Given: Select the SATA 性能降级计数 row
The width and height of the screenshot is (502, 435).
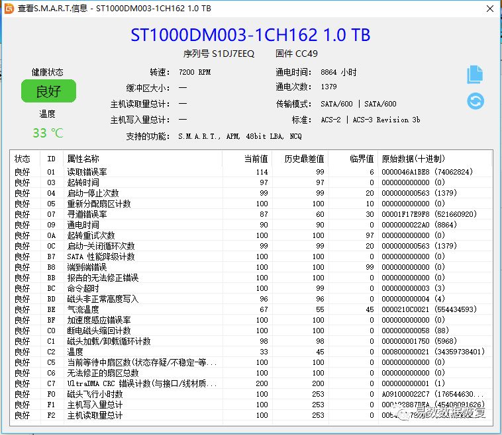Looking at the screenshot, I should 251,257.
